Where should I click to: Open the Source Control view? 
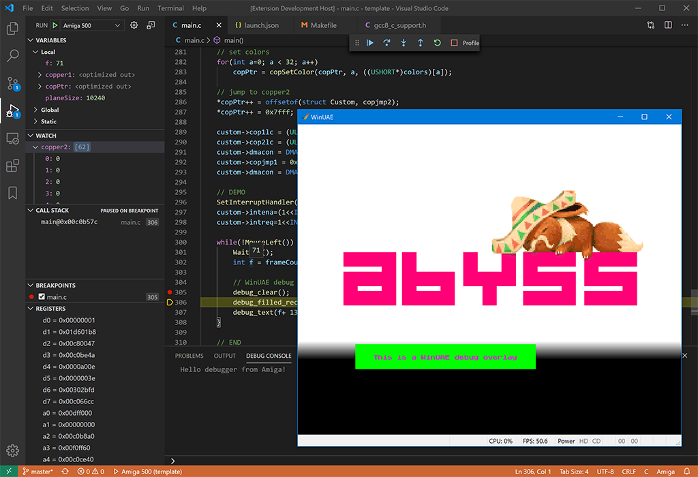(12, 83)
